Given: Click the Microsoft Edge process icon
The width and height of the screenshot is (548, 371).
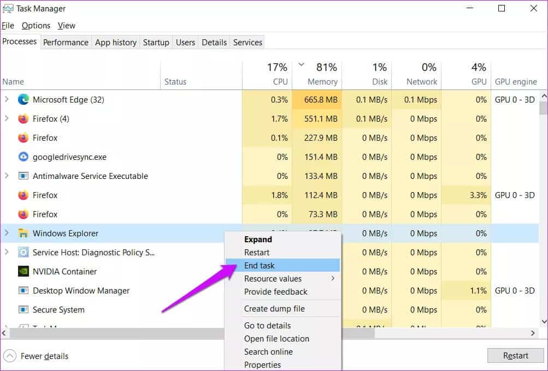Looking at the screenshot, I should click(x=23, y=100).
